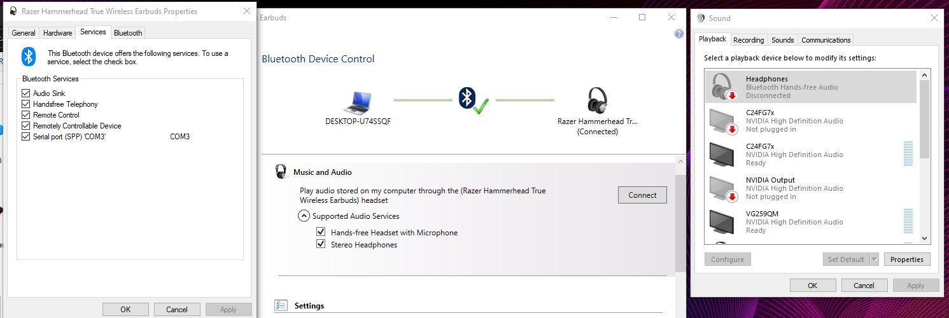Click the 'COM3' port value text
The width and height of the screenshot is (949, 318).
[x=179, y=137]
